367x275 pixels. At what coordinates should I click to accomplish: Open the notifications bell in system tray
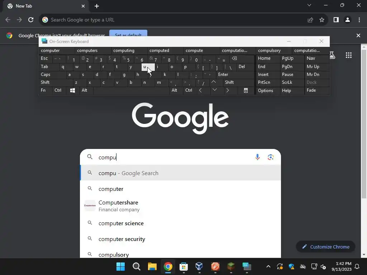coord(357,266)
